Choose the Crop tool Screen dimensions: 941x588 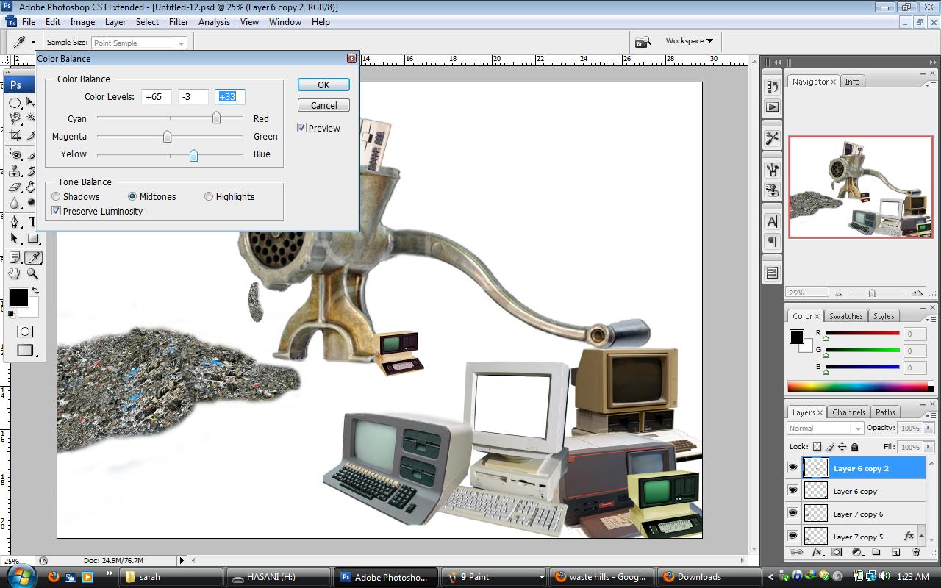coord(15,136)
